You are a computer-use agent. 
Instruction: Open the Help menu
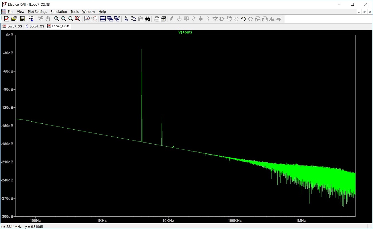pos(102,12)
